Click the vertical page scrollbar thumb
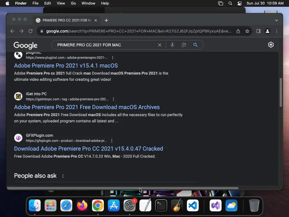 [281, 92]
